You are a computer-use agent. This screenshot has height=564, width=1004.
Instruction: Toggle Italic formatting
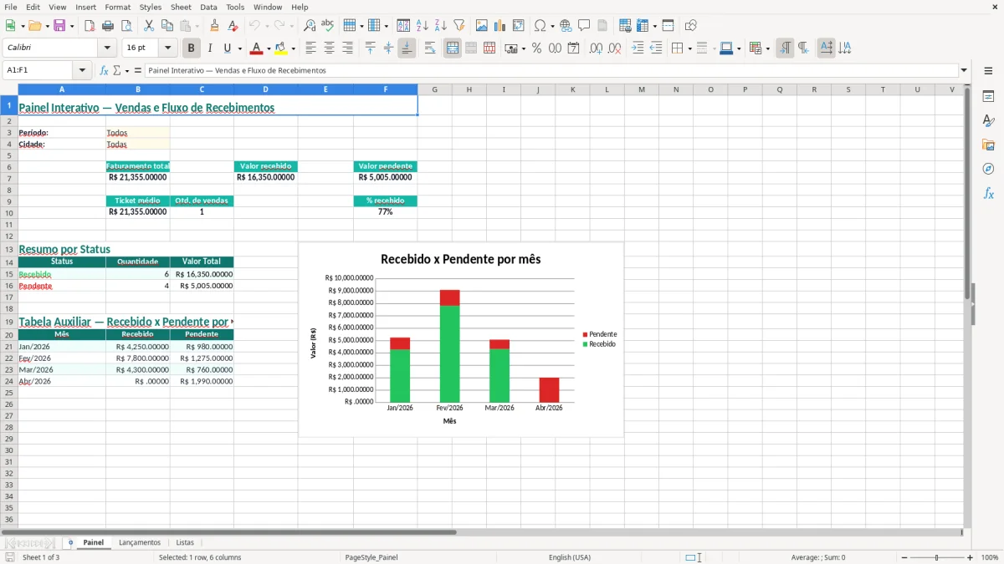[x=210, y=48]
